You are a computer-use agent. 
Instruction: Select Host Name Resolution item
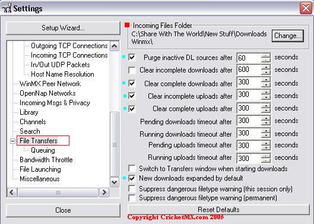62,74
